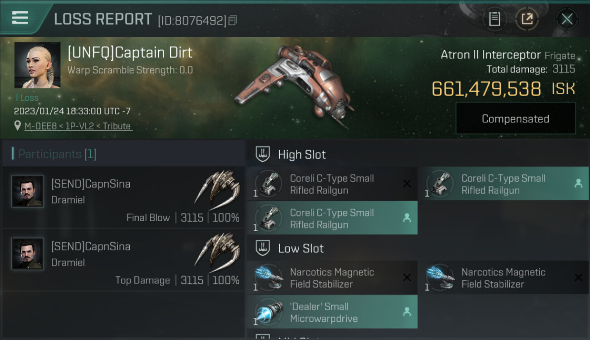Copy the loss report ID number
The height and width of the screenshot is (340, 590).
[x=232, y=20]
